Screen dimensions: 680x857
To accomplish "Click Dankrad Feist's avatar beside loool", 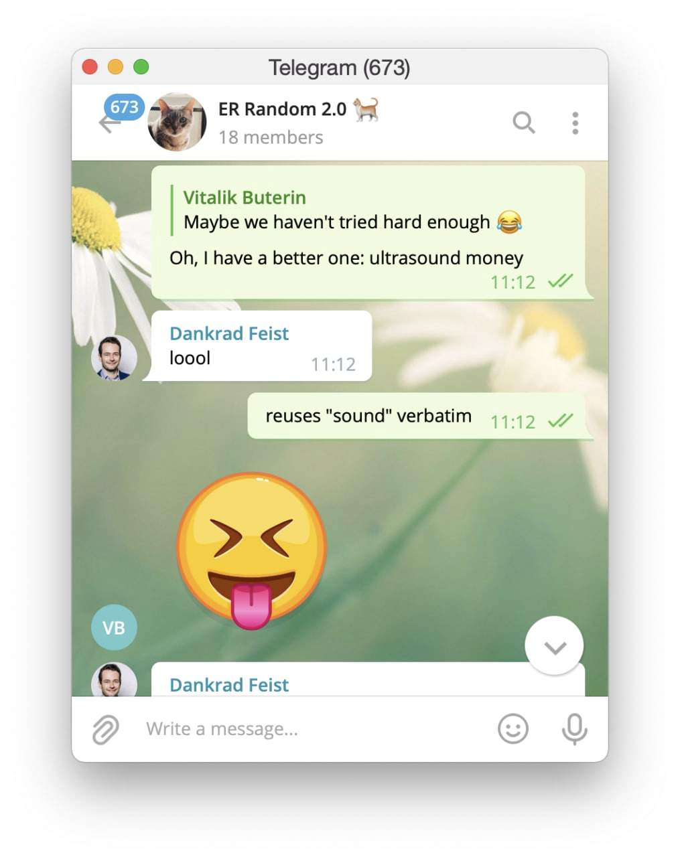I will coord(114,358).
